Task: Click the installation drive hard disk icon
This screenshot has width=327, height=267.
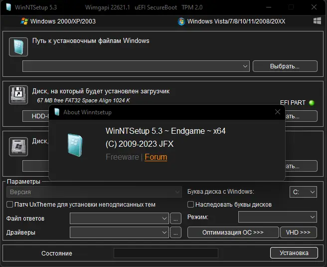Action: coord(18,147)
